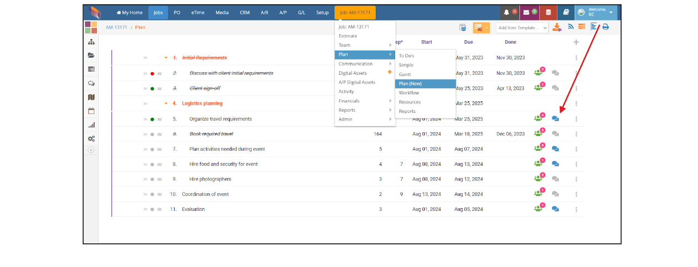Open team members for Organize travel requirements
Screen dimensions: 698x267
click(539, 118)
